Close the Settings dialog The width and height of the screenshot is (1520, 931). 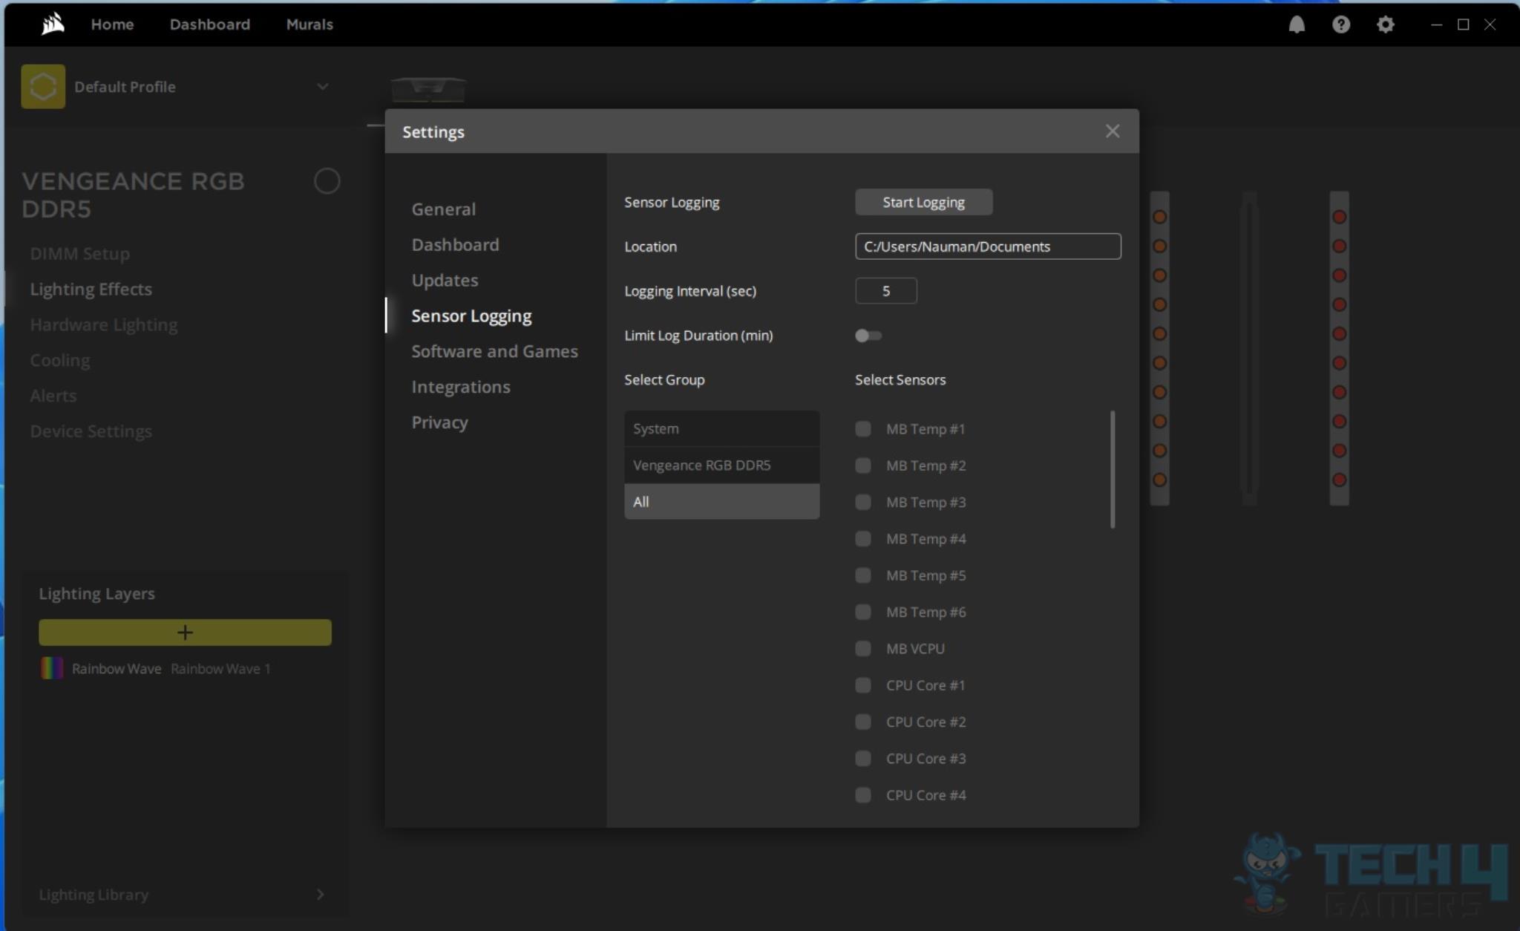click(x=1112, y=131)
